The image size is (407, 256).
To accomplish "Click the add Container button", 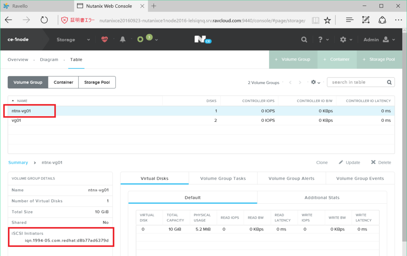I will [337, 59].
